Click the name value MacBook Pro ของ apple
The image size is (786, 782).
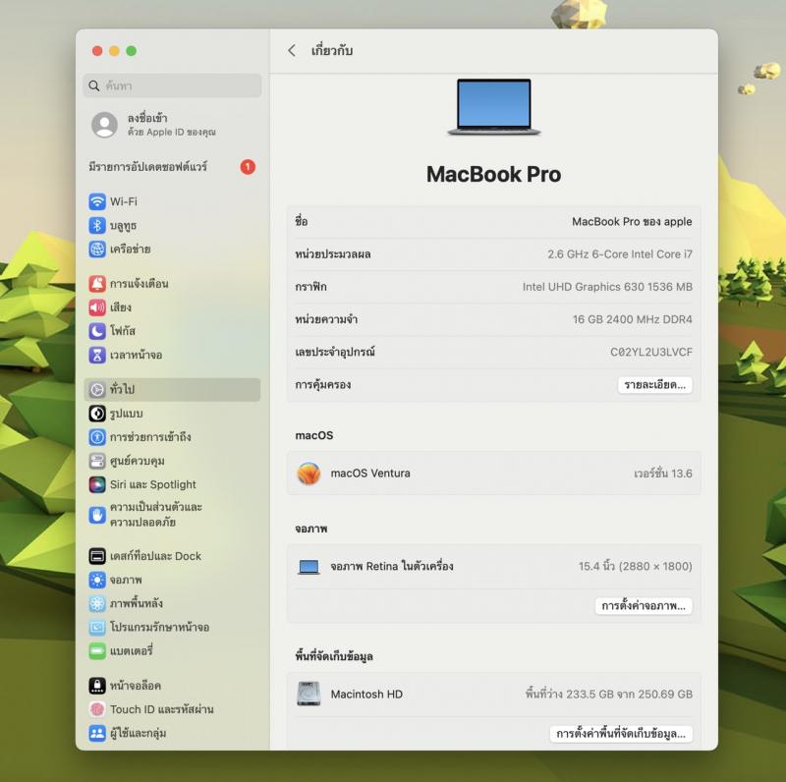[632, 222]
